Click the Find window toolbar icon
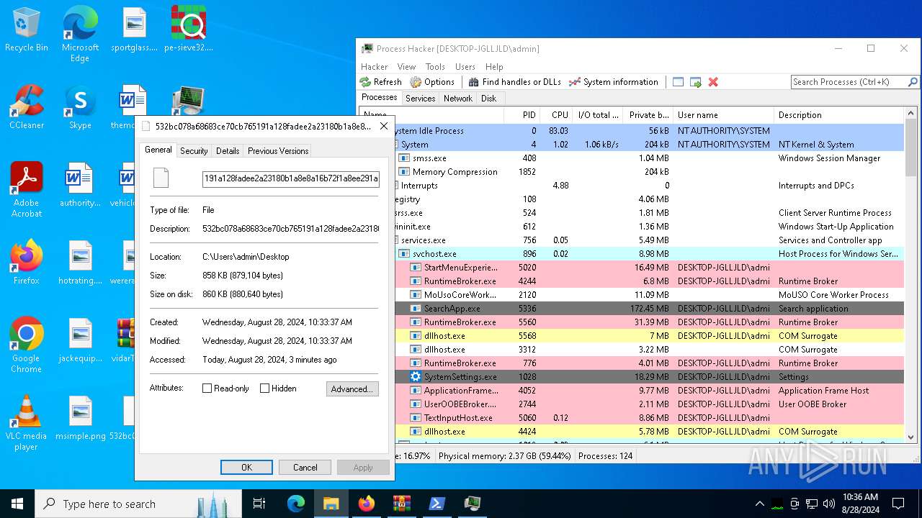Viewport: 922px width, 518px height. [678, 82]
